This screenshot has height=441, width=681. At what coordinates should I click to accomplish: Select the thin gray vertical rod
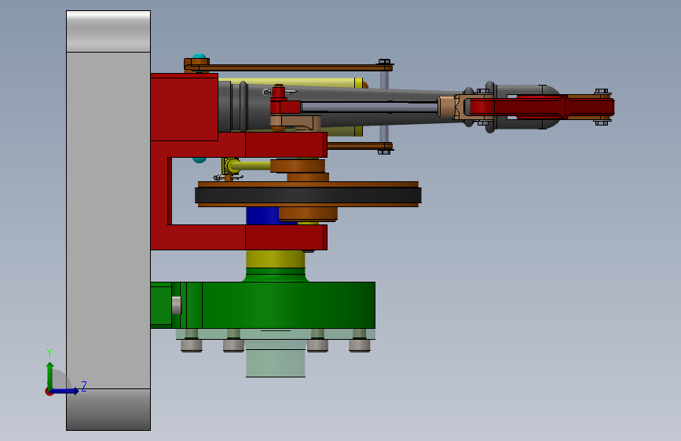pyautogui.click(x=384, y=107)
